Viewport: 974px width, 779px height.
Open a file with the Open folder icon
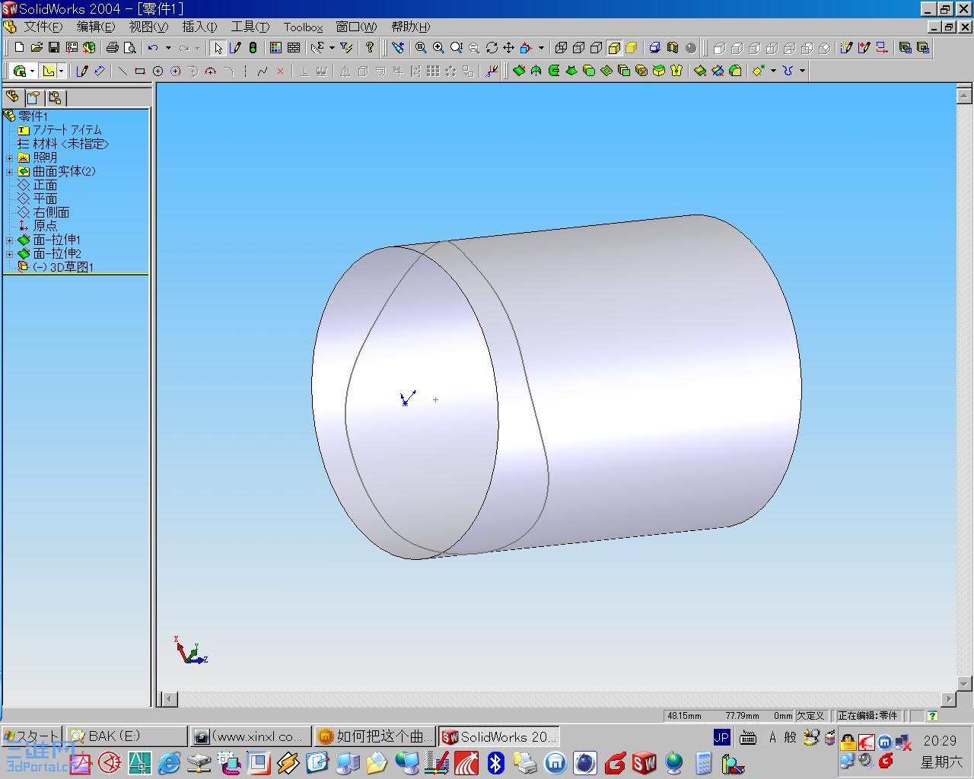(x=37, y=48)
